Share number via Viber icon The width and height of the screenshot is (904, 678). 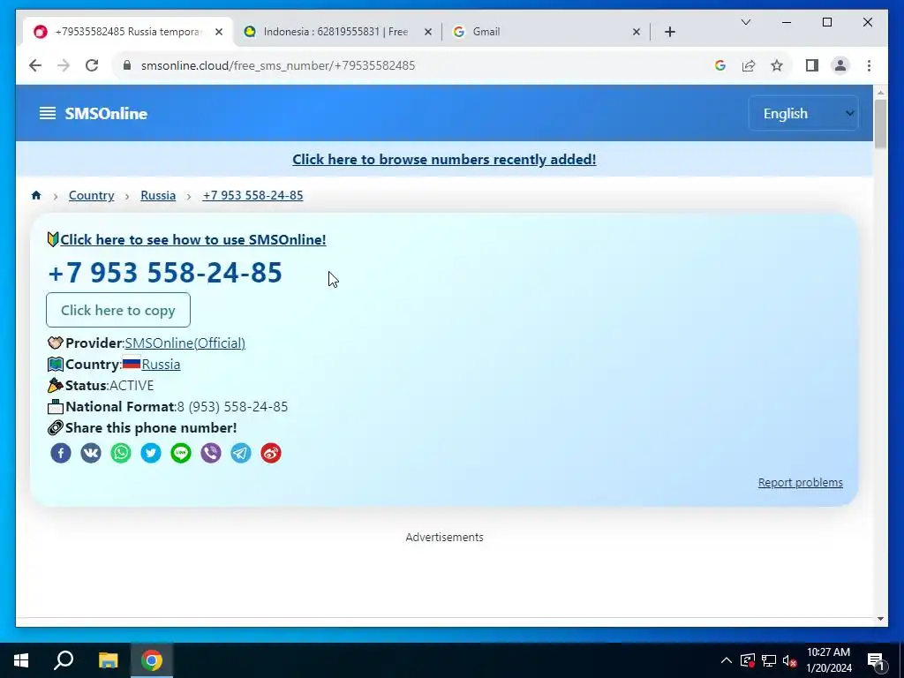[211, 453]
